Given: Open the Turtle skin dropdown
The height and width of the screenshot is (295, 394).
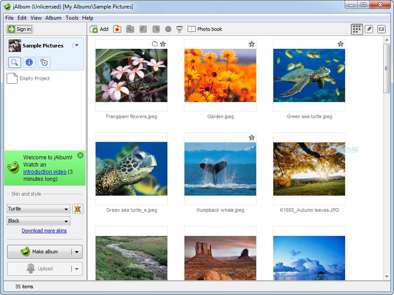Looking at the screenshot, I should (39, 209).
